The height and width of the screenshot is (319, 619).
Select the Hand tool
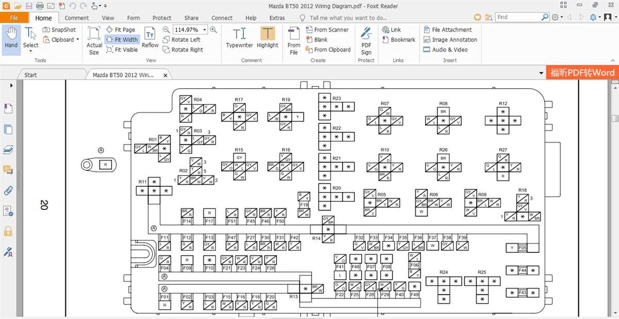pos(10,39)
